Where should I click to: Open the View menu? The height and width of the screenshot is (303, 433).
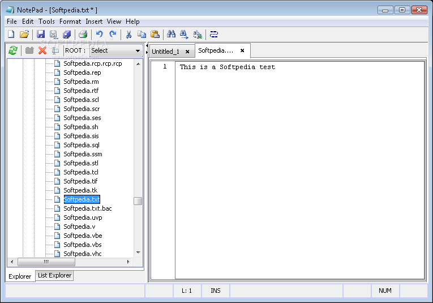[x=114, y=22]
